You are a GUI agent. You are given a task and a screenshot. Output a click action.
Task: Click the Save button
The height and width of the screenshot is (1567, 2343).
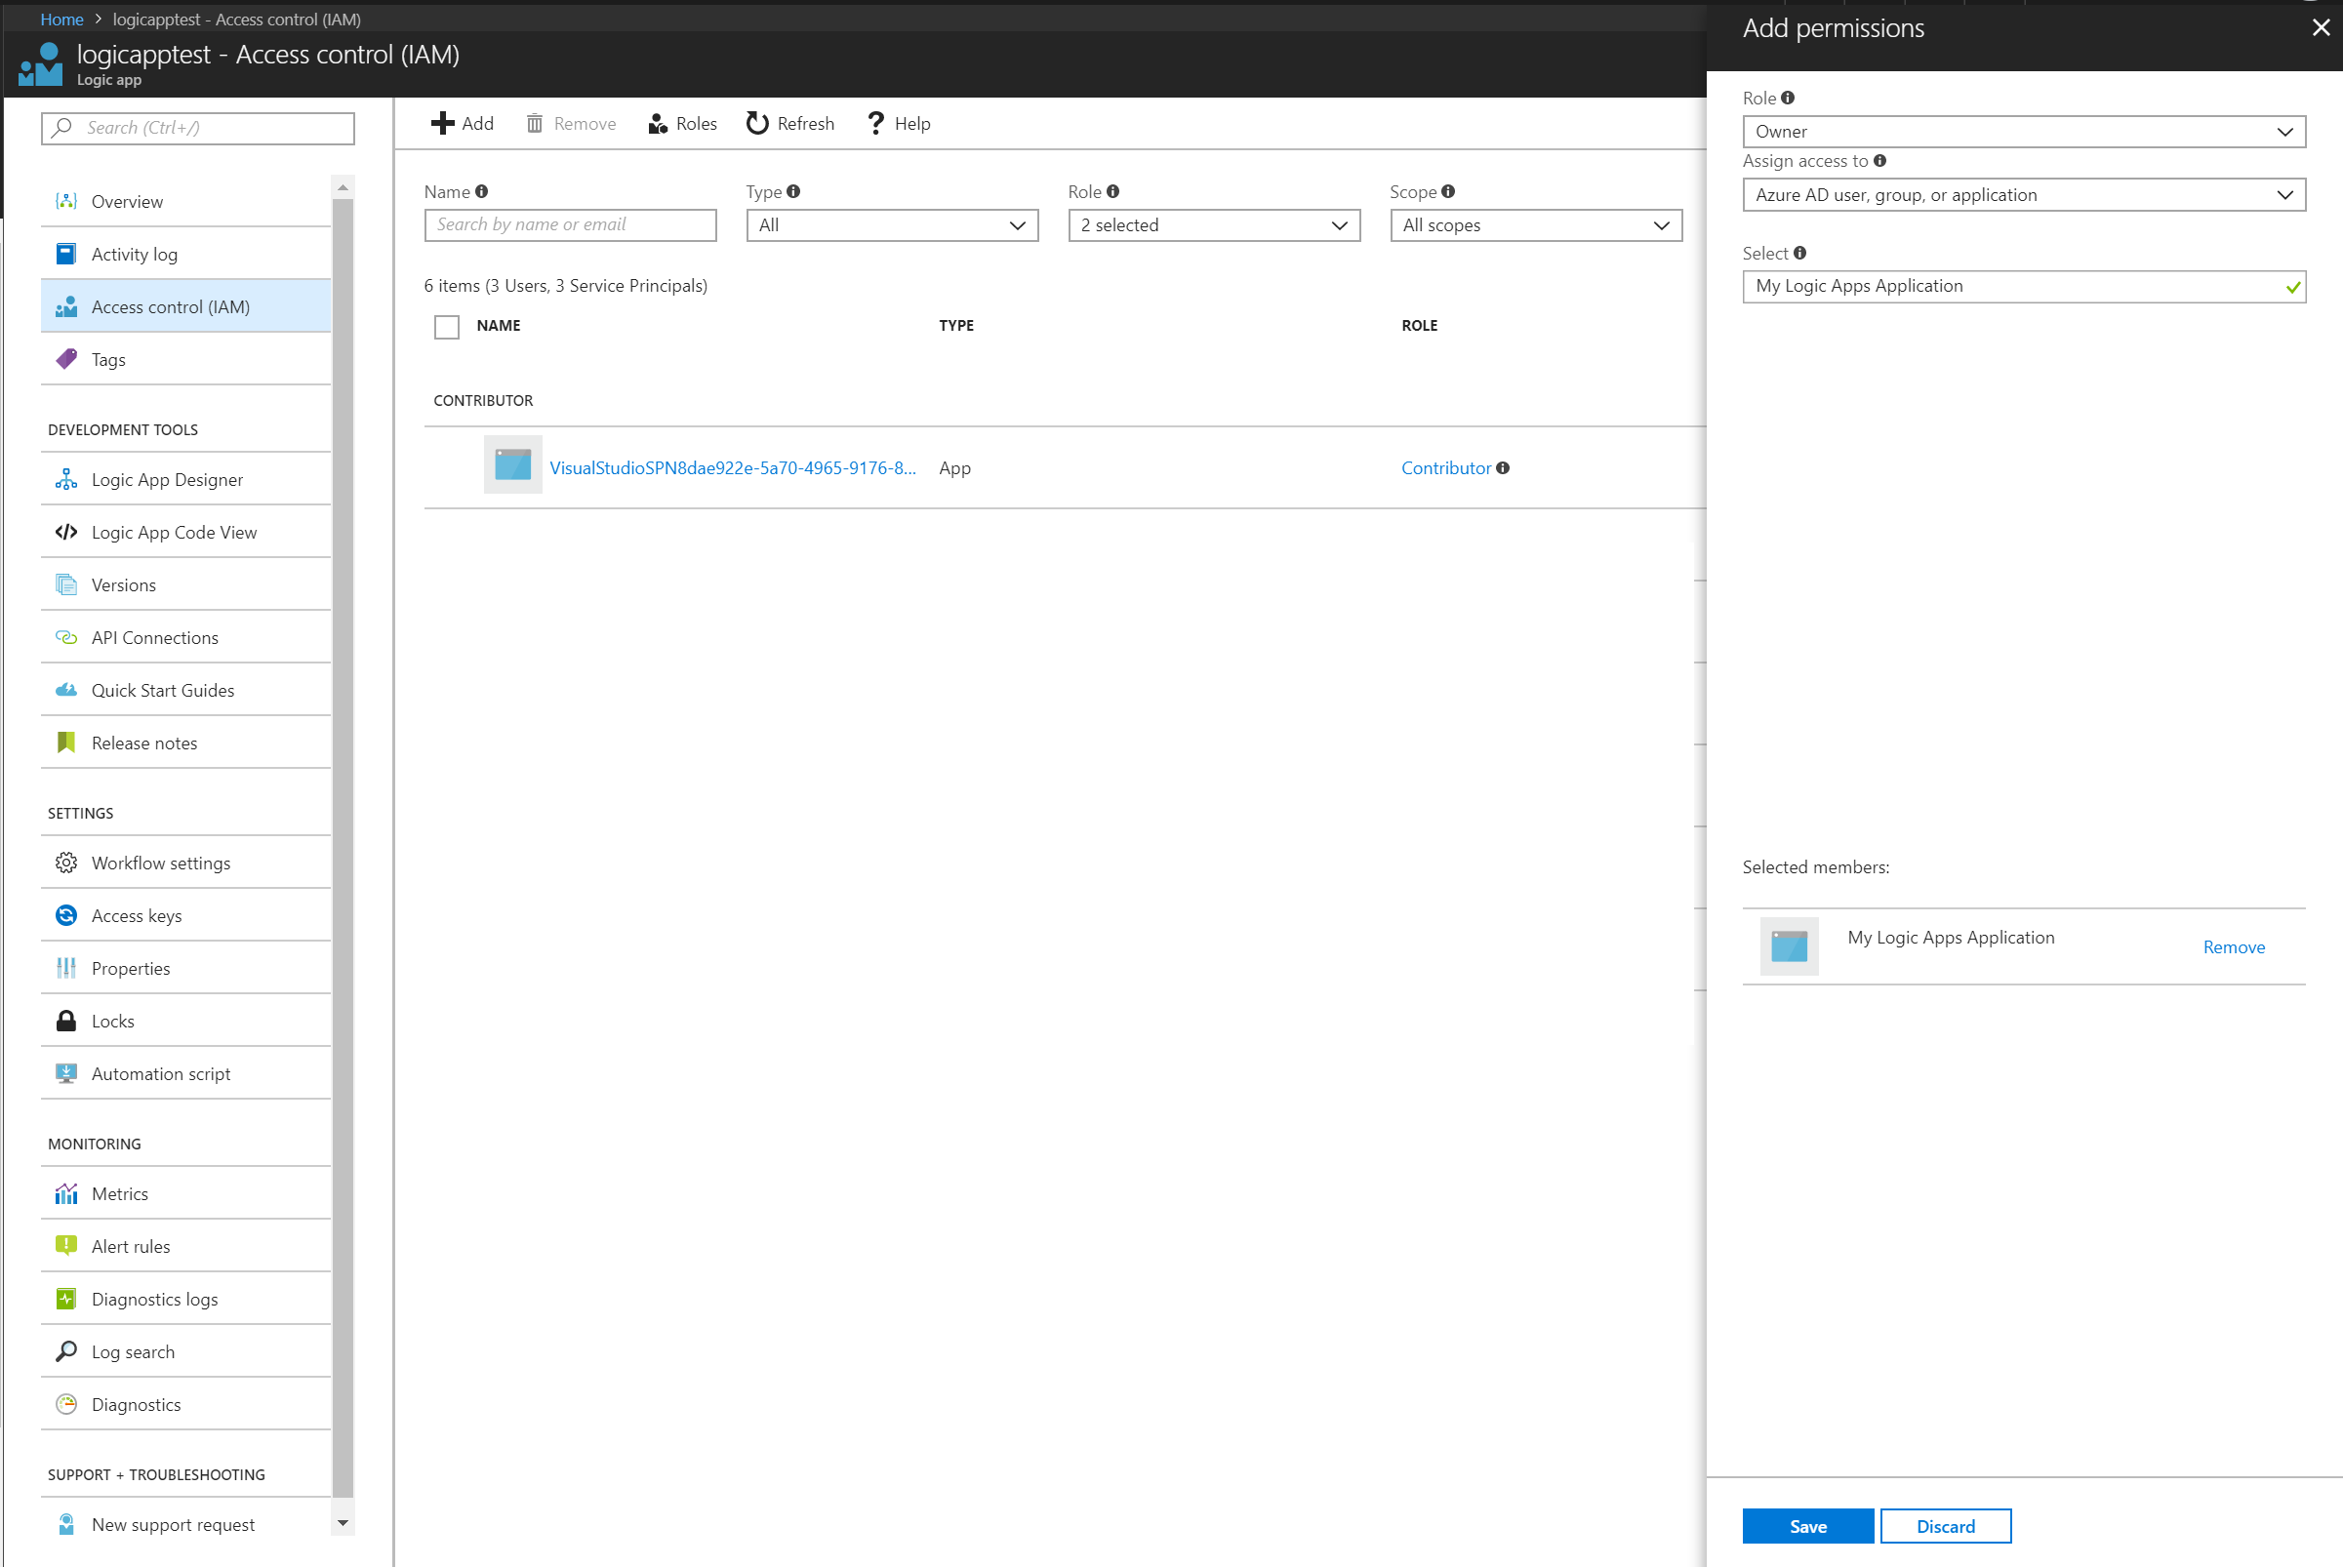(1807, 1526)
